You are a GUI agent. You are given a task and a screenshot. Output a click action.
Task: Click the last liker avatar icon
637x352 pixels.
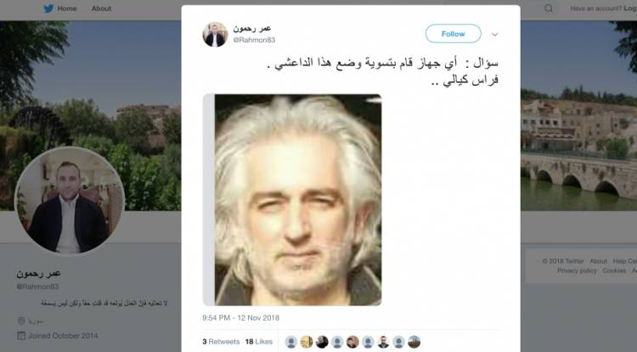414,342
